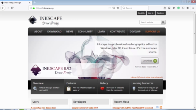Click the green padlock security icon
The image size is (196, 110).
pyautogui.click(x=34, y=8)
